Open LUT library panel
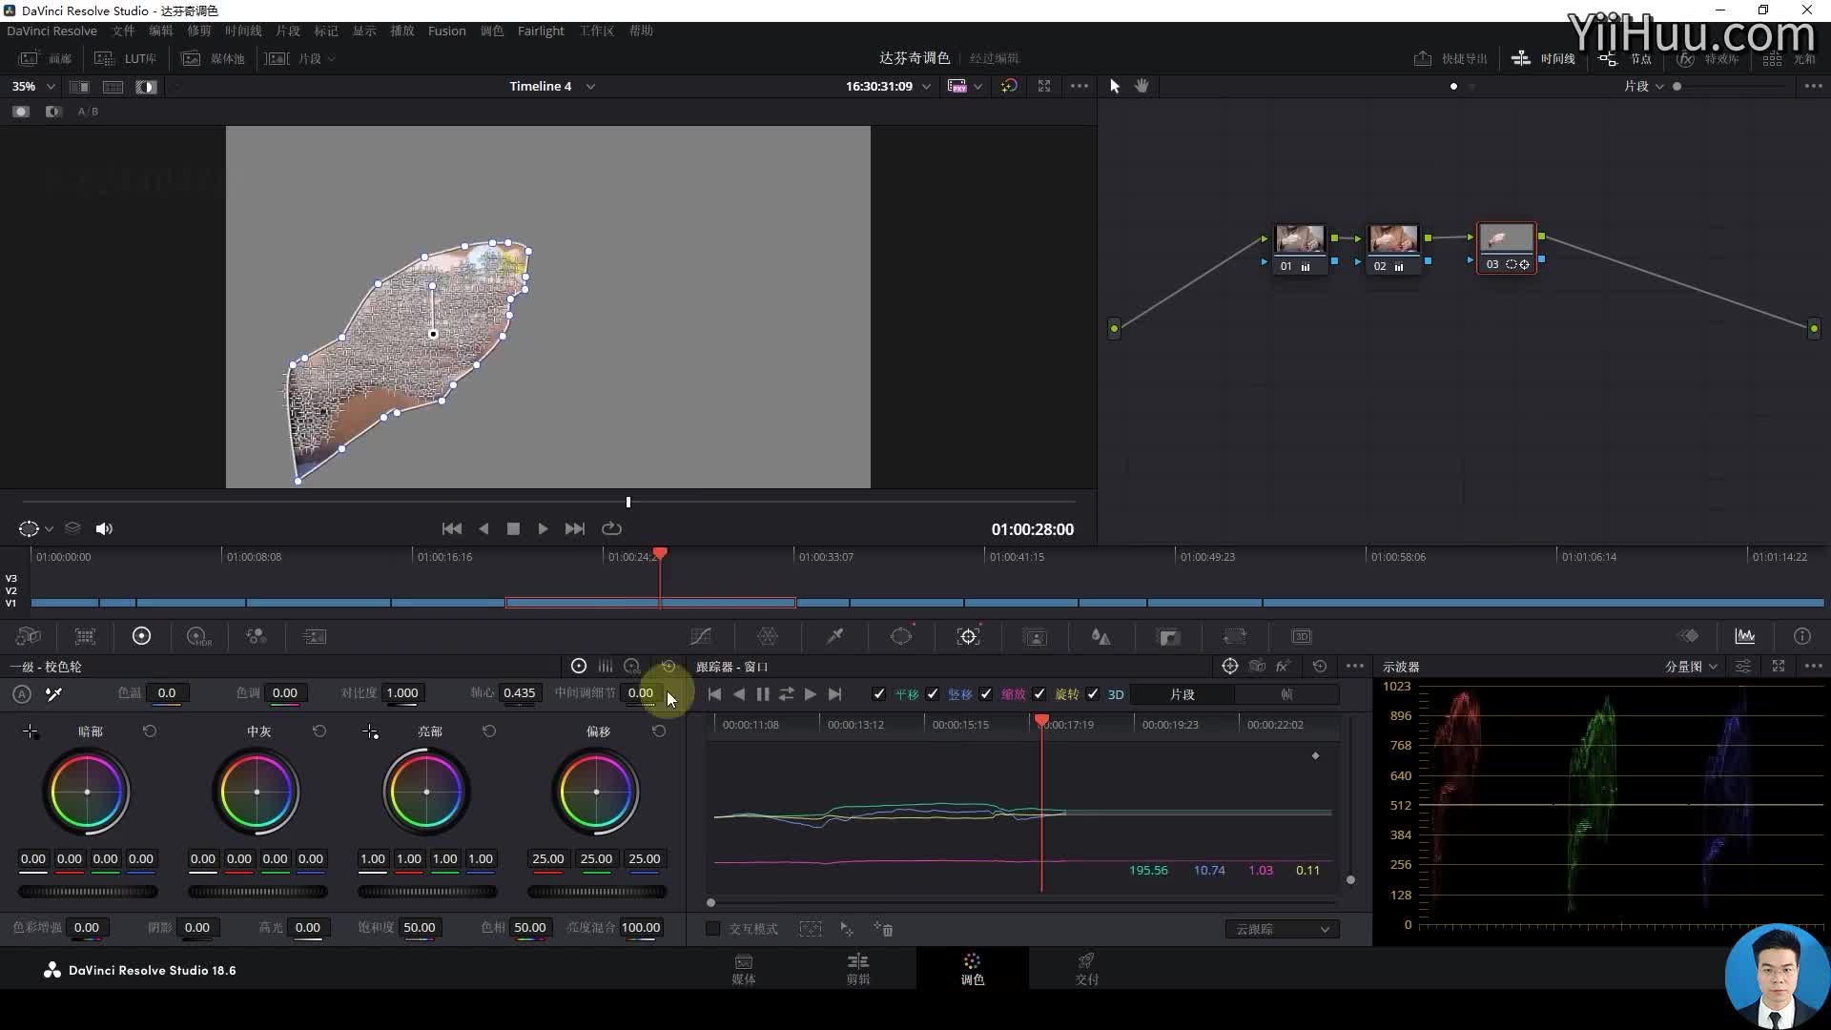Viewport: 1831px width, 1030px height. [126, 59]
